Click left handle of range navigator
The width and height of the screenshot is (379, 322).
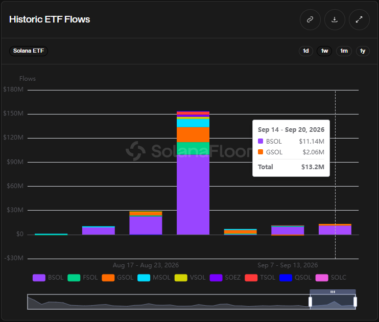pyautogui.click(x=311, y=302)
